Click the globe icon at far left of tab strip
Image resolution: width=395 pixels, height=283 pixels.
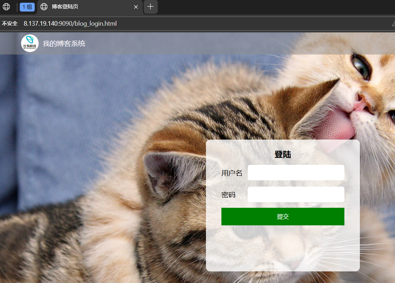point(6,7)
